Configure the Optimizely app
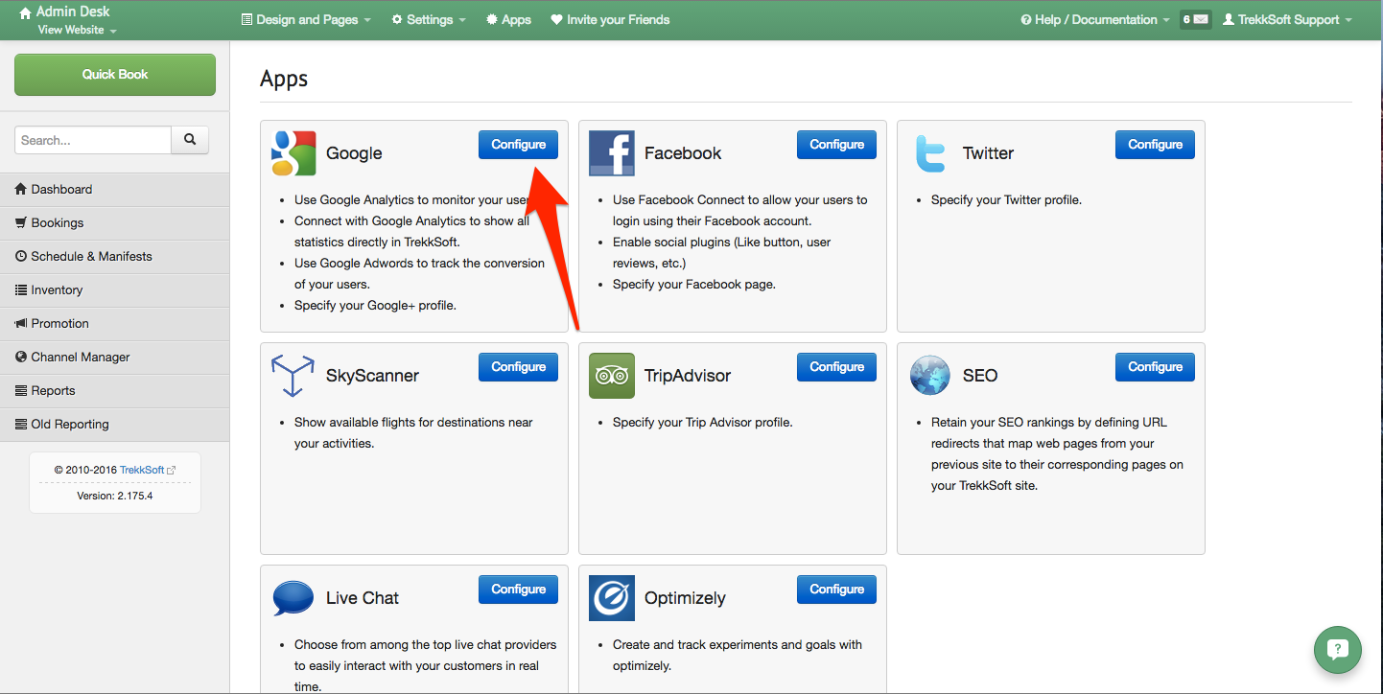Image resolution: width=1383 pixels, height=694 pixels. [836, 590]
